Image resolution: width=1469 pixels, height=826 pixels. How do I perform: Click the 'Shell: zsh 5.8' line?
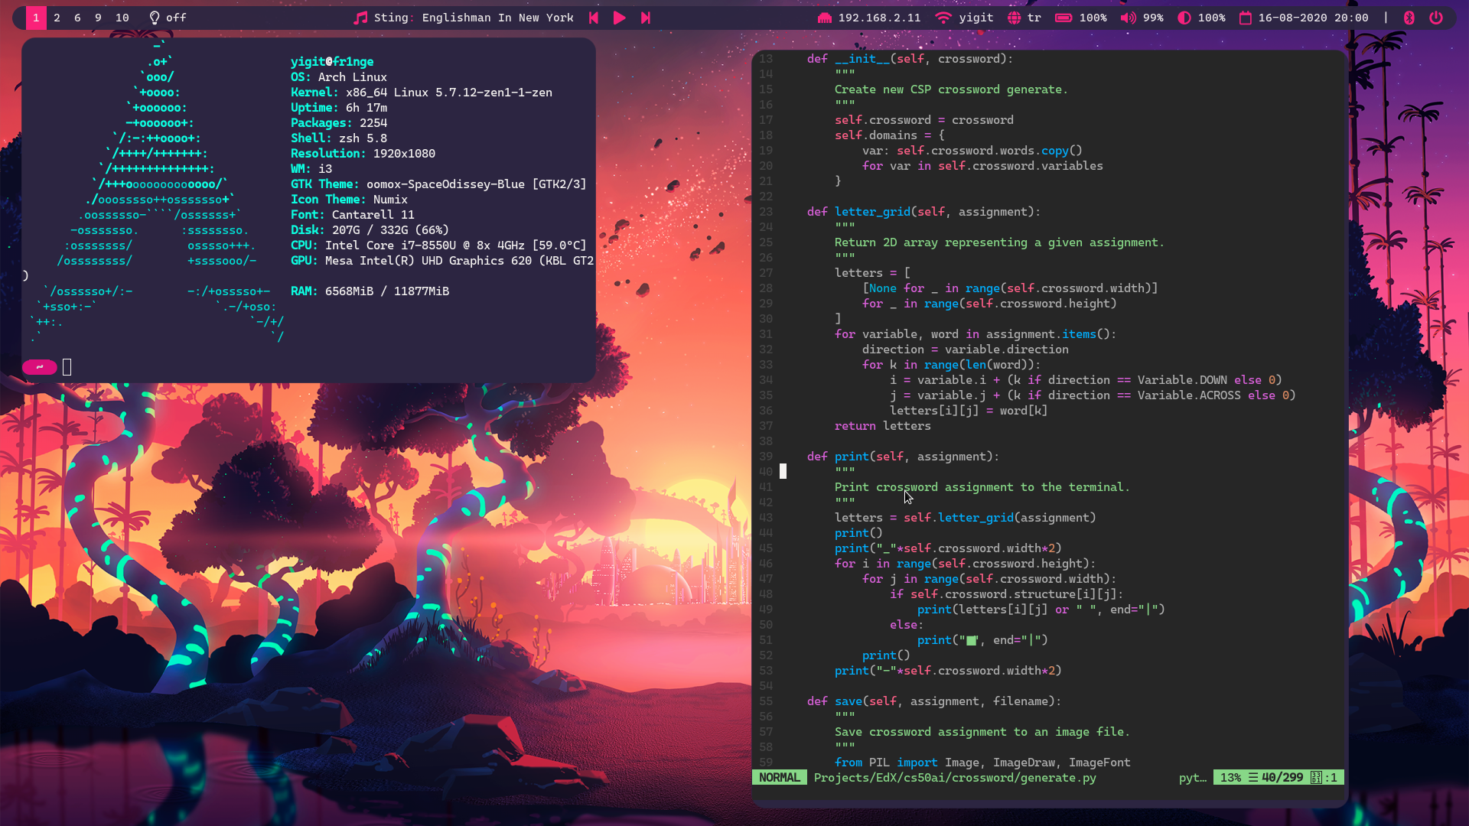[339, 138]
